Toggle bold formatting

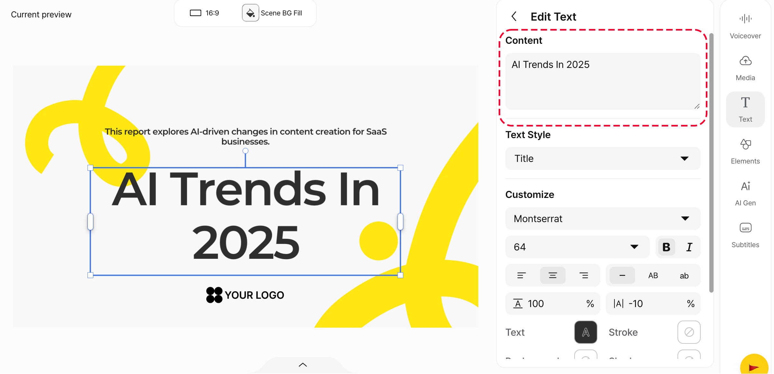point(666,247)
